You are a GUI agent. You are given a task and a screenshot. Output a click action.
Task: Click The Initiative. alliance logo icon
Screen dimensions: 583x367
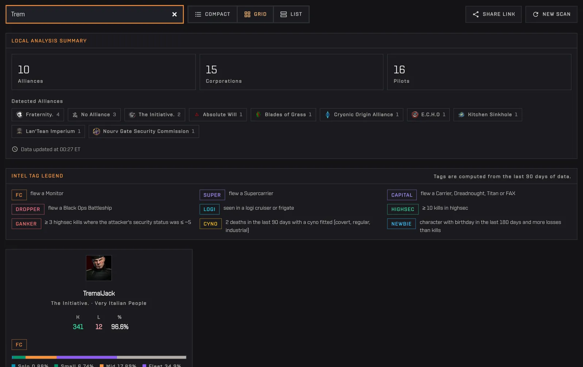pos(132,115)
